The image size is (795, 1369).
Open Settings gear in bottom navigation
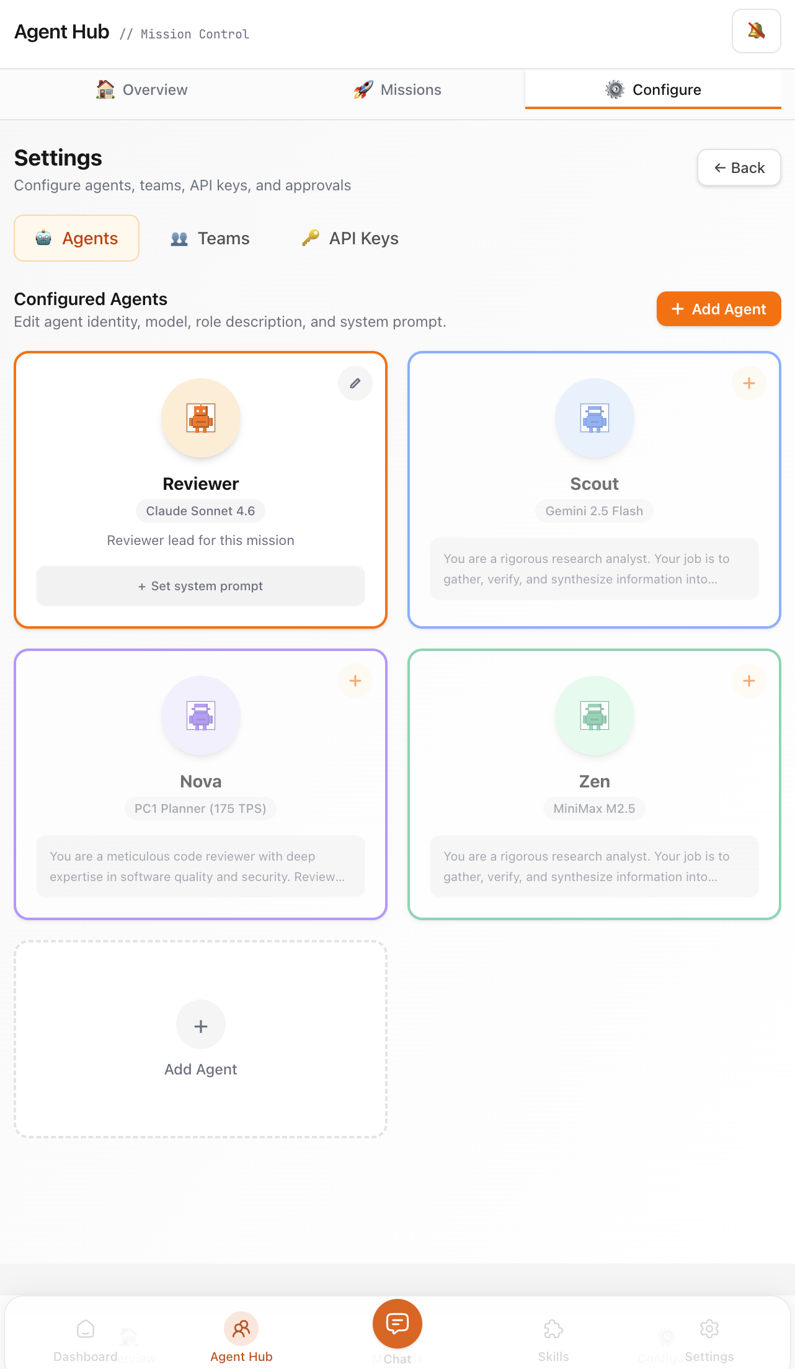709,1339
